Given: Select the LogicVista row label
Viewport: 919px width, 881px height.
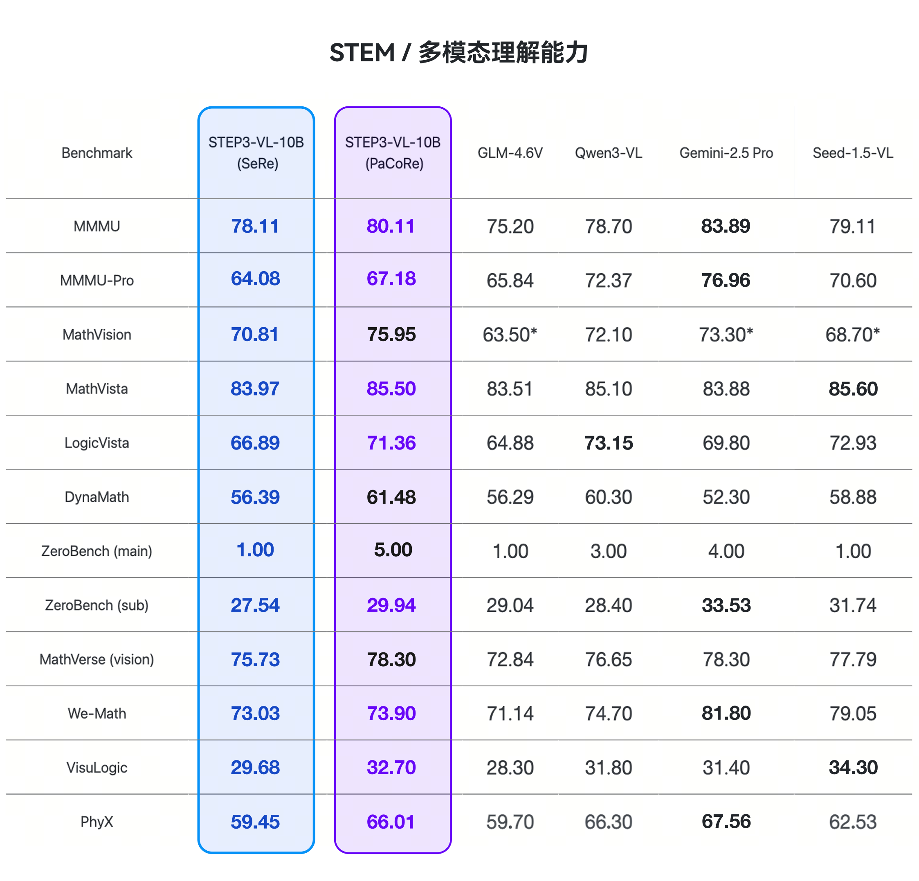Looking at the screenshot, I should (97, 443).
